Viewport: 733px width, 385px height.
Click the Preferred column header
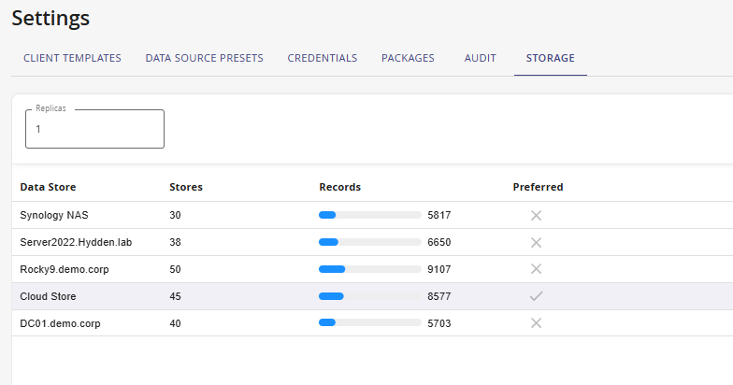[538, 187]
